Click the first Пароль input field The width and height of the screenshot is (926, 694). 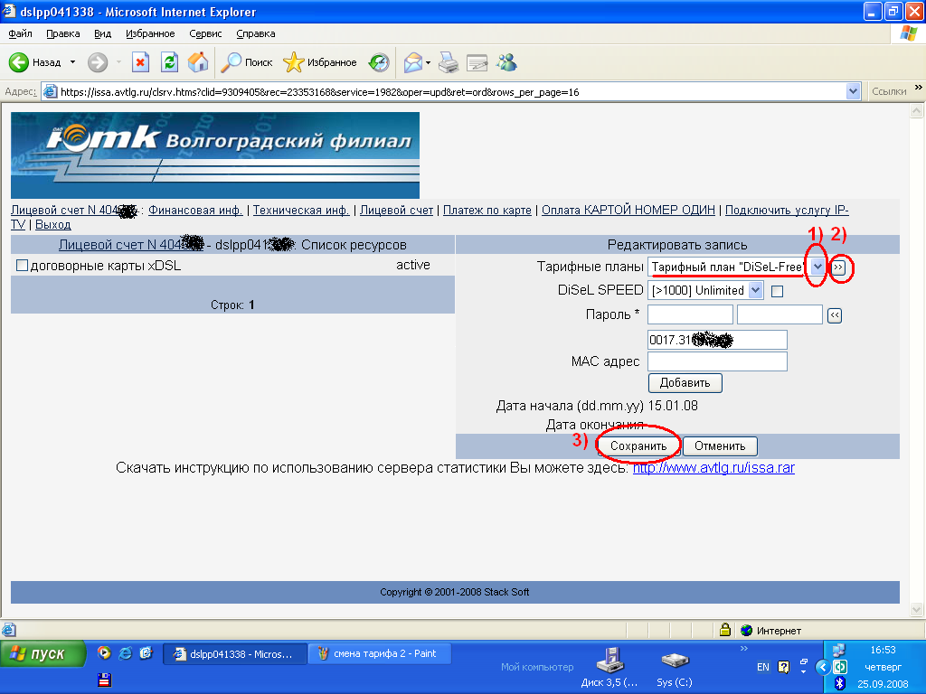[690, 314]
